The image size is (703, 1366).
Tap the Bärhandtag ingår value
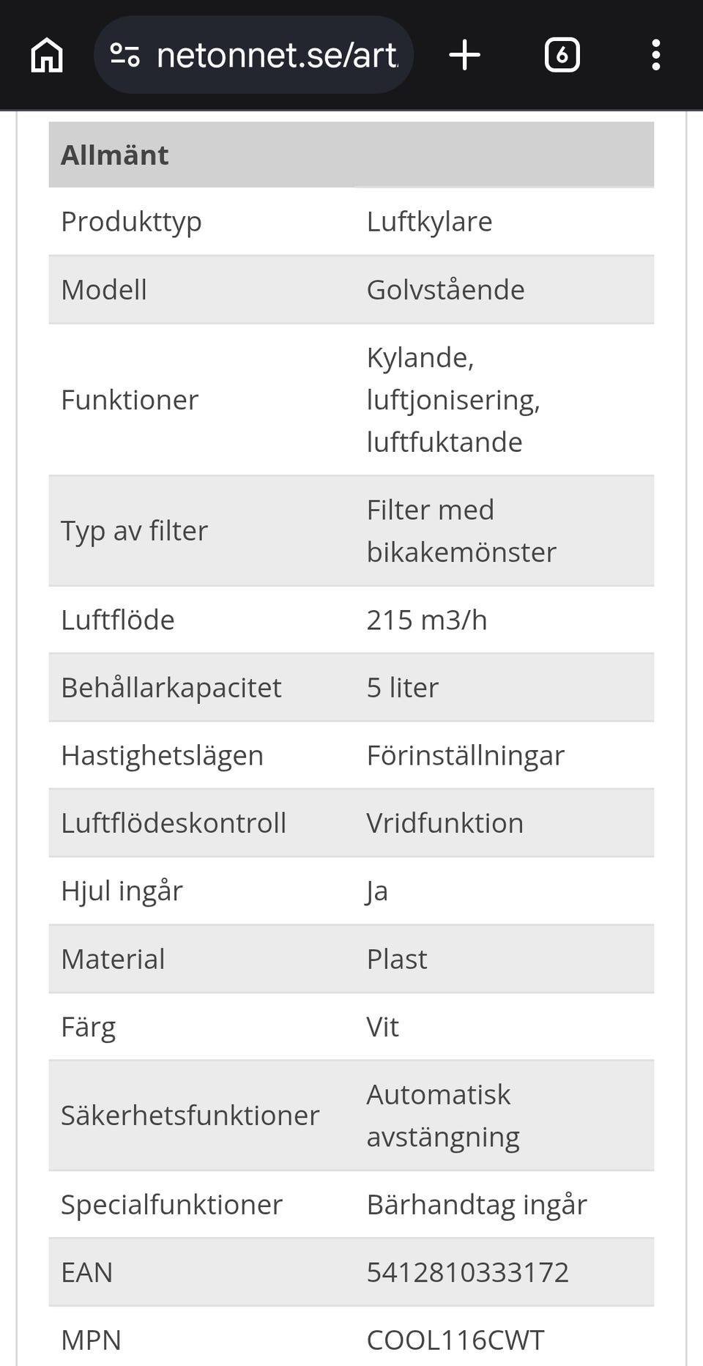[x=477, y=1204]
